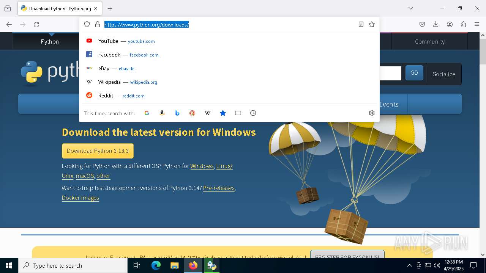Viewport: 486px width, 273px height.
Task: Open the notification center
Action: [x=473, y=265]
